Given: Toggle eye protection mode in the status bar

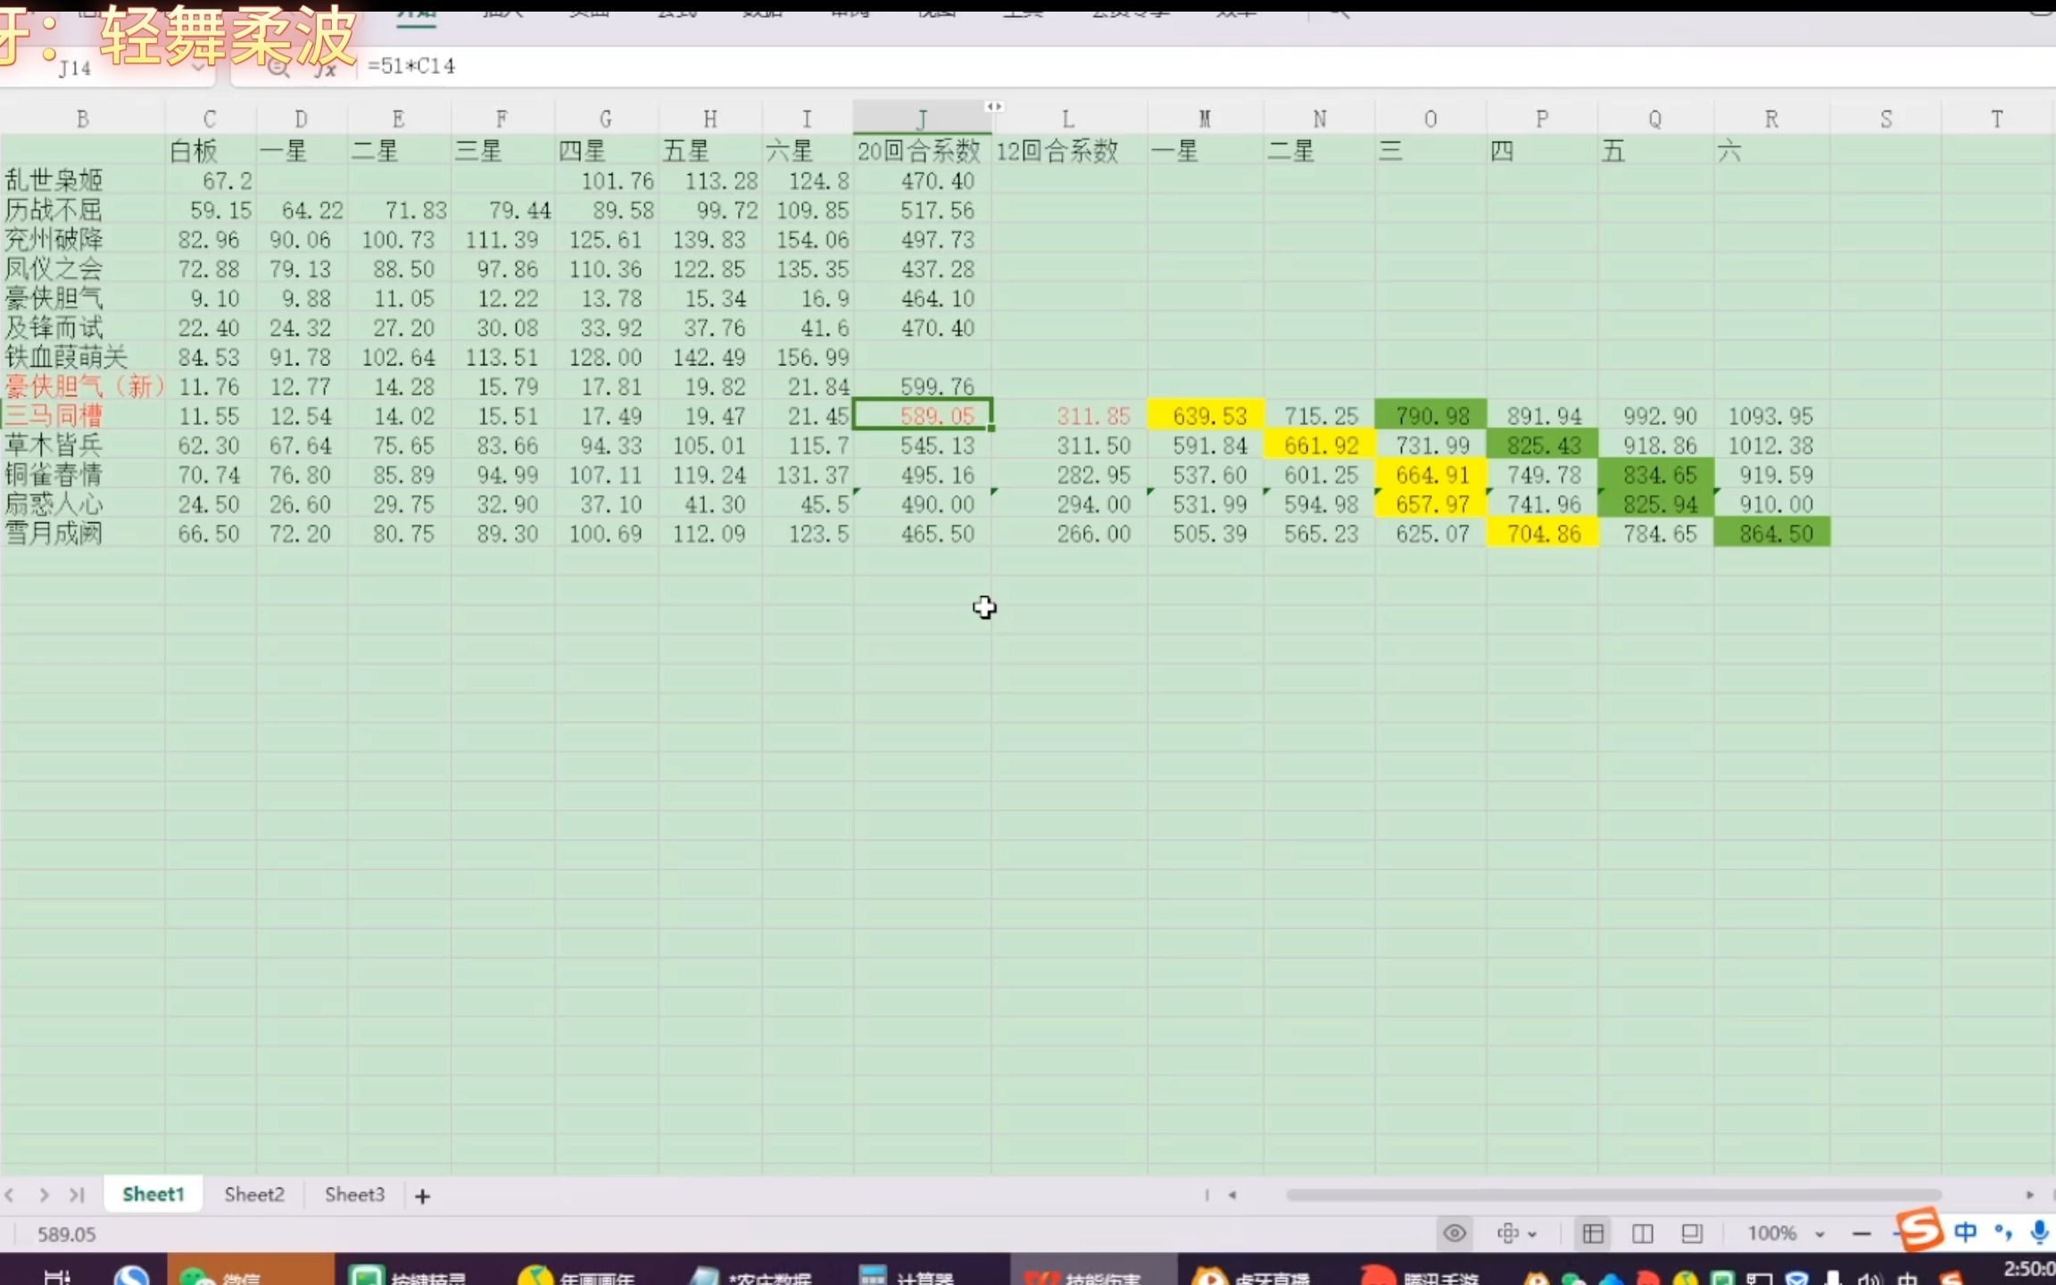Looking at the screenshot, I should [1455, 1233].
